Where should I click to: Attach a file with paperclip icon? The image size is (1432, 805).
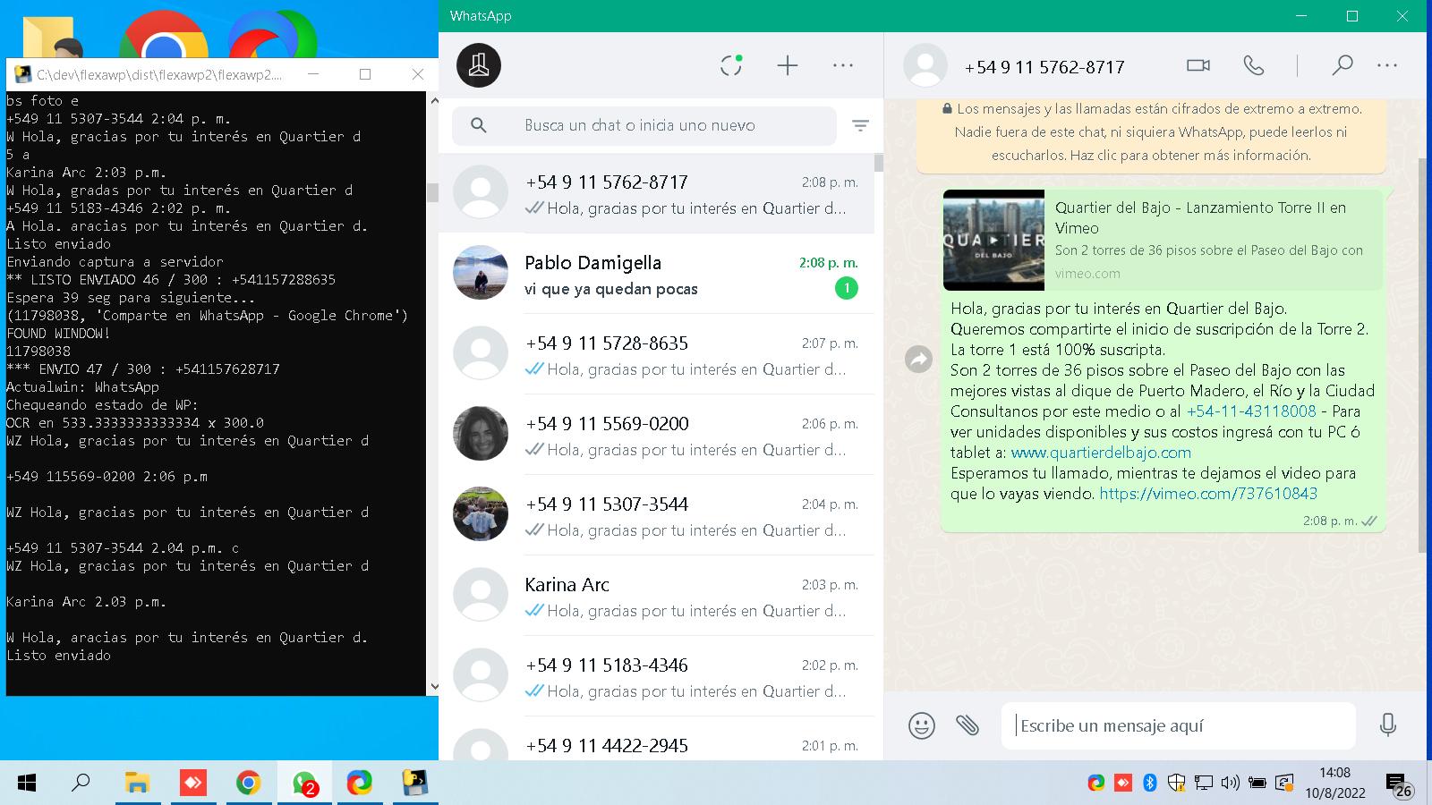pos(967,725)
